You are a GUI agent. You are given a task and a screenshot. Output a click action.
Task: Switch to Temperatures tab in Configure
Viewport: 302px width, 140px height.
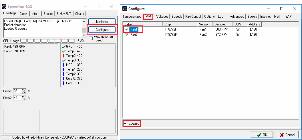click(x=132, y=17)
